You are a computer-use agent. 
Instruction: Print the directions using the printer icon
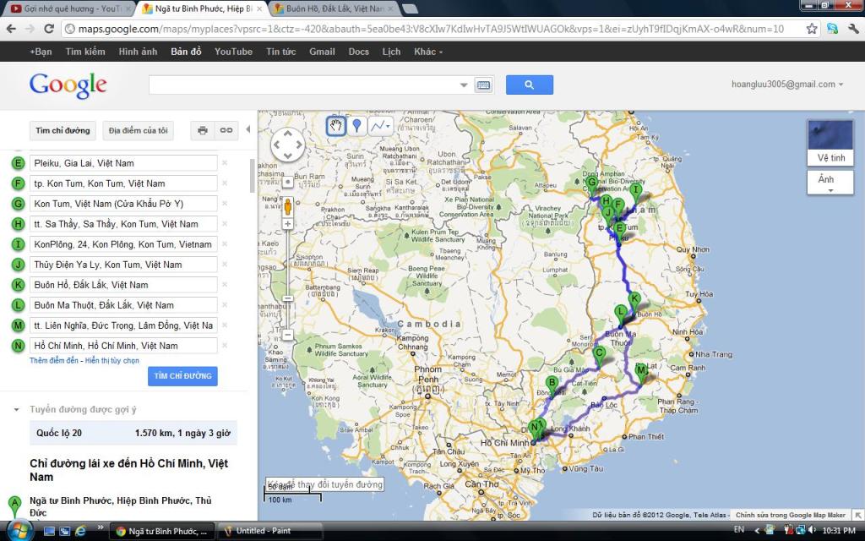(x=203, y=130)
